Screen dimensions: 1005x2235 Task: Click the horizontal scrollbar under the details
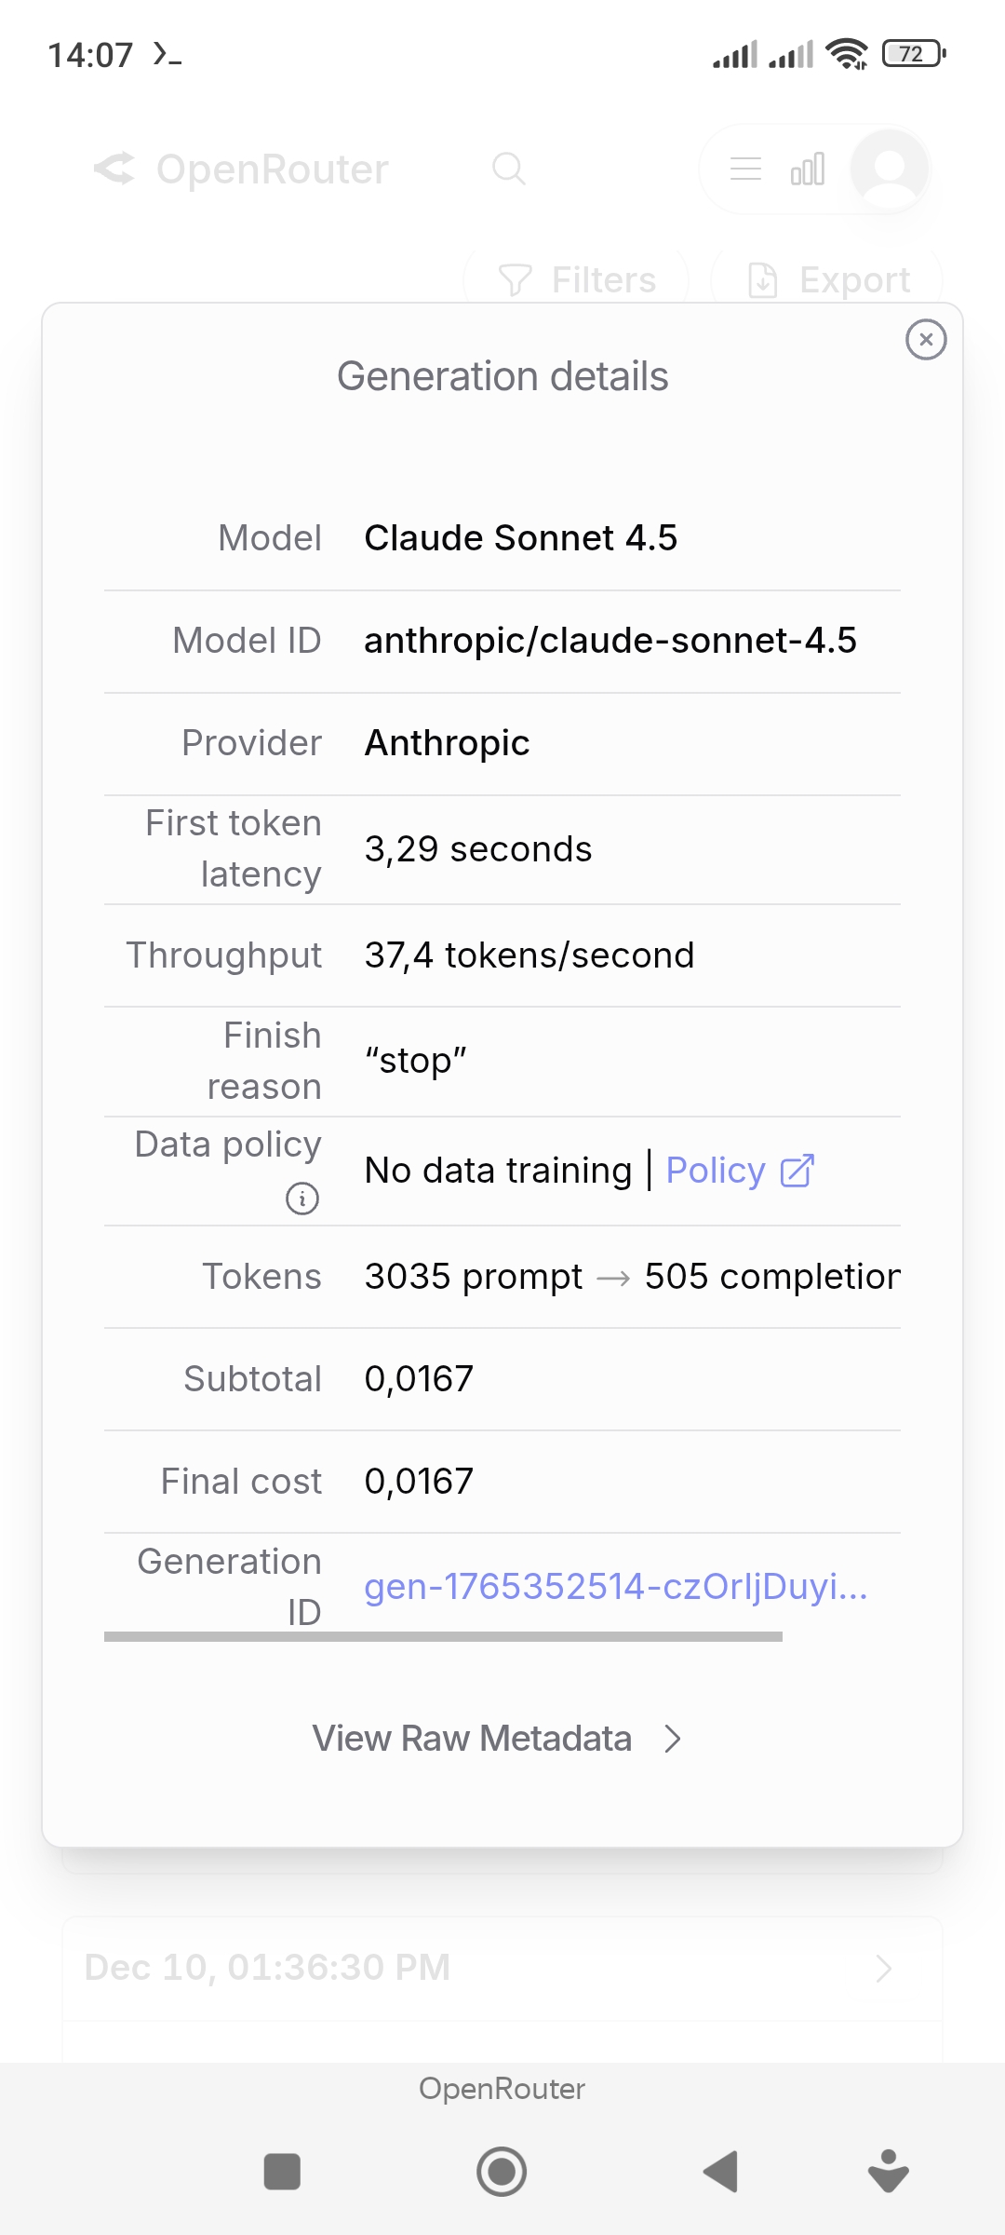click(443, 1636)
